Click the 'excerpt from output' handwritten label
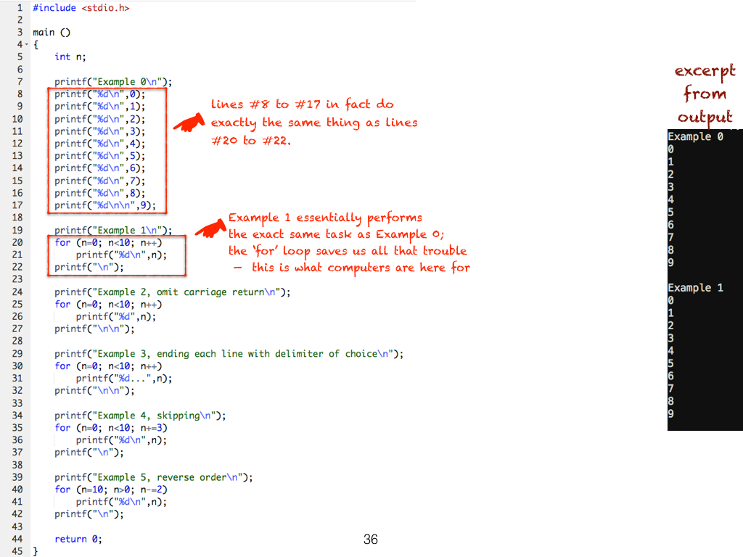 tap(705, 94)
